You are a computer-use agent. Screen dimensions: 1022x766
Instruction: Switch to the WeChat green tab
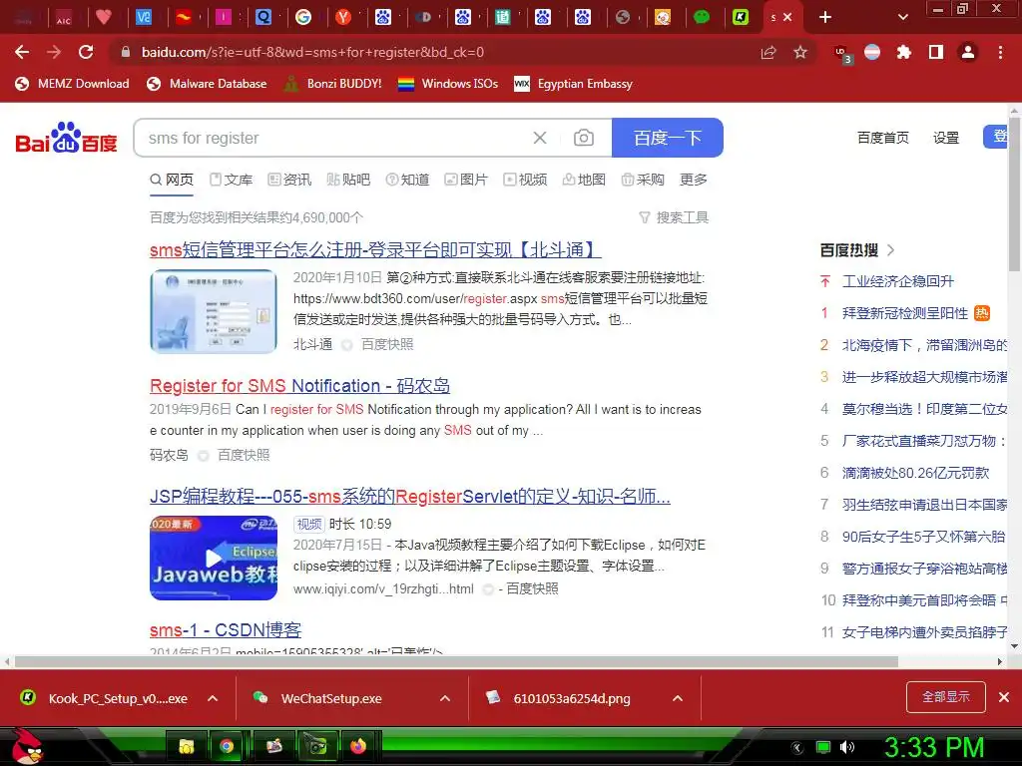(x=702, y=17)
